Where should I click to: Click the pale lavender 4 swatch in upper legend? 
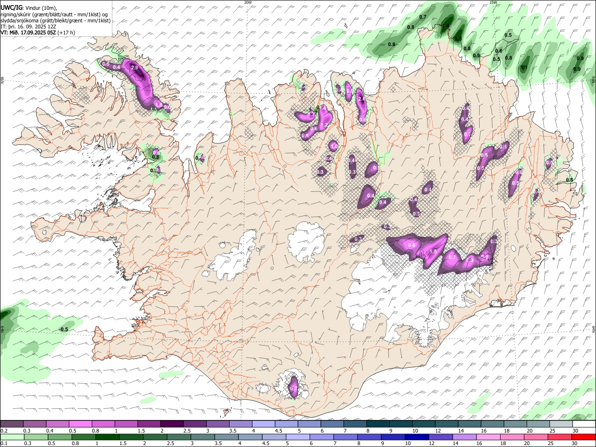(x=263, y=424)
